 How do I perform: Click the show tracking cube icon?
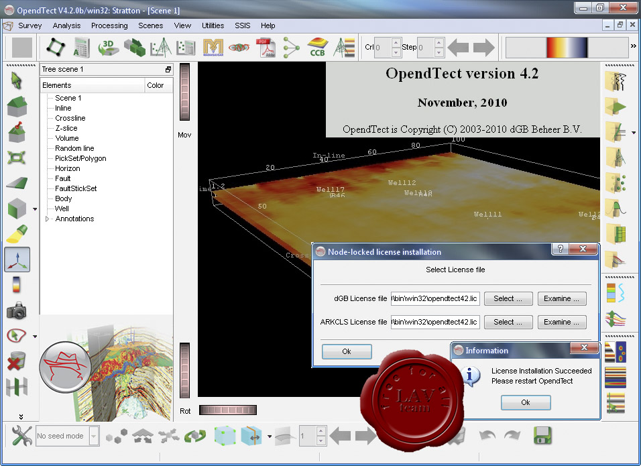(225, 436)
